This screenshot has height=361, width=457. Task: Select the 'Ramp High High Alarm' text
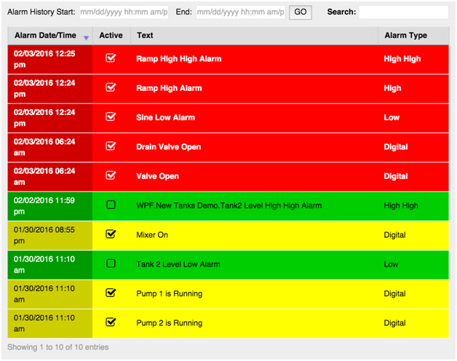pos(179,59)
